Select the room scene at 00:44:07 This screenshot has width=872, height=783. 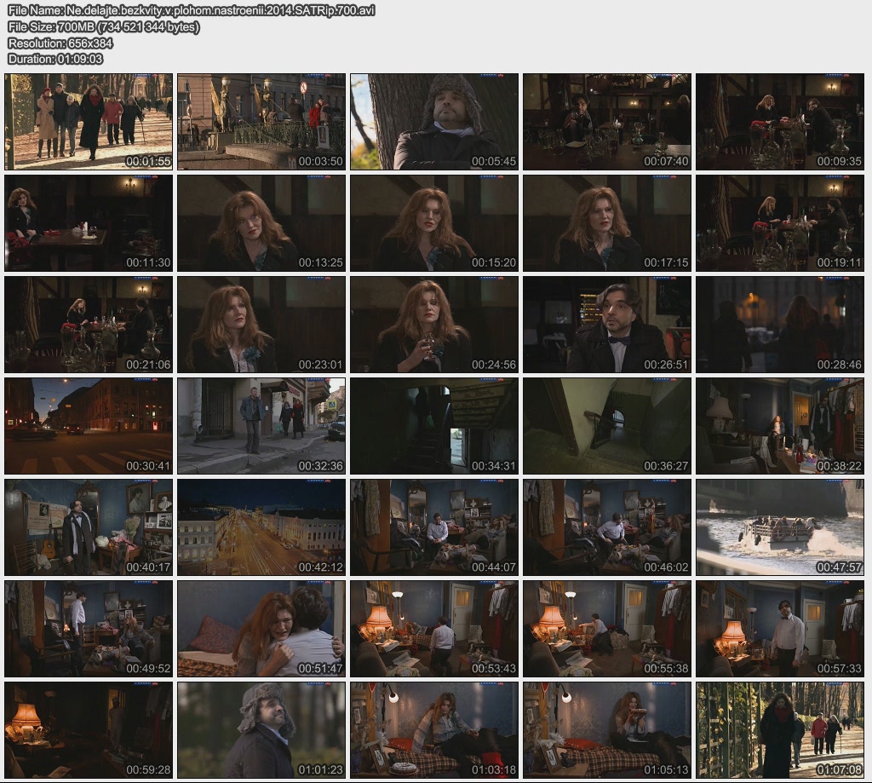point(434,527)
